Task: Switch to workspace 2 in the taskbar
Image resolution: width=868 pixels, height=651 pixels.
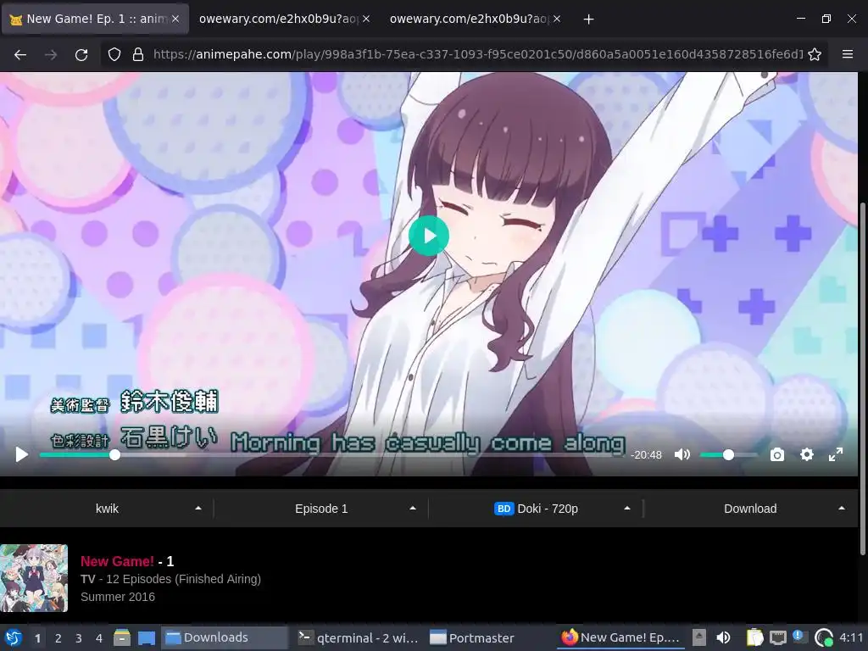Action: point(58,638)
